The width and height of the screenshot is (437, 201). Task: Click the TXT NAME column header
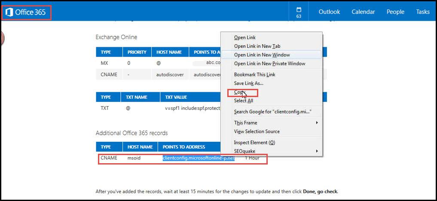(137, 97)
